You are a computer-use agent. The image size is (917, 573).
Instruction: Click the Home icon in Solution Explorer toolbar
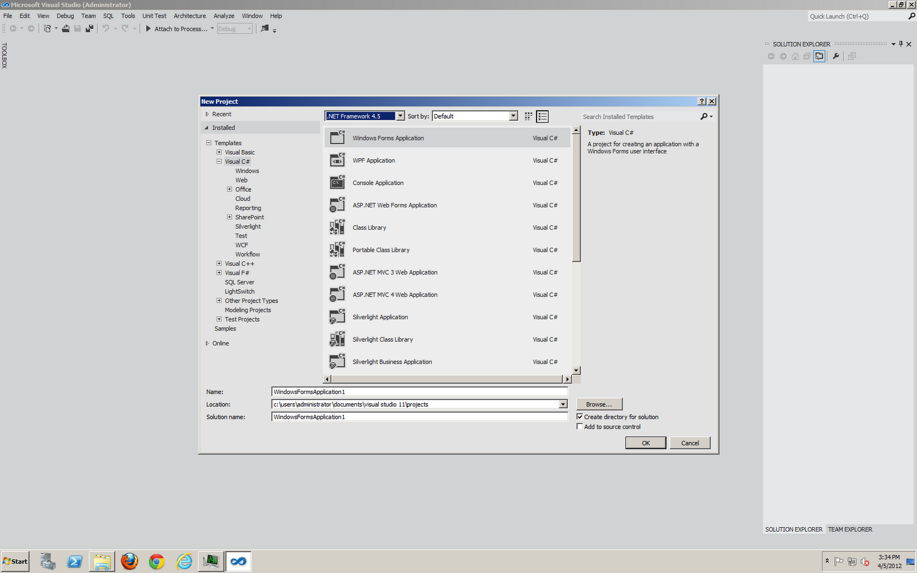(x=795, y=56)
